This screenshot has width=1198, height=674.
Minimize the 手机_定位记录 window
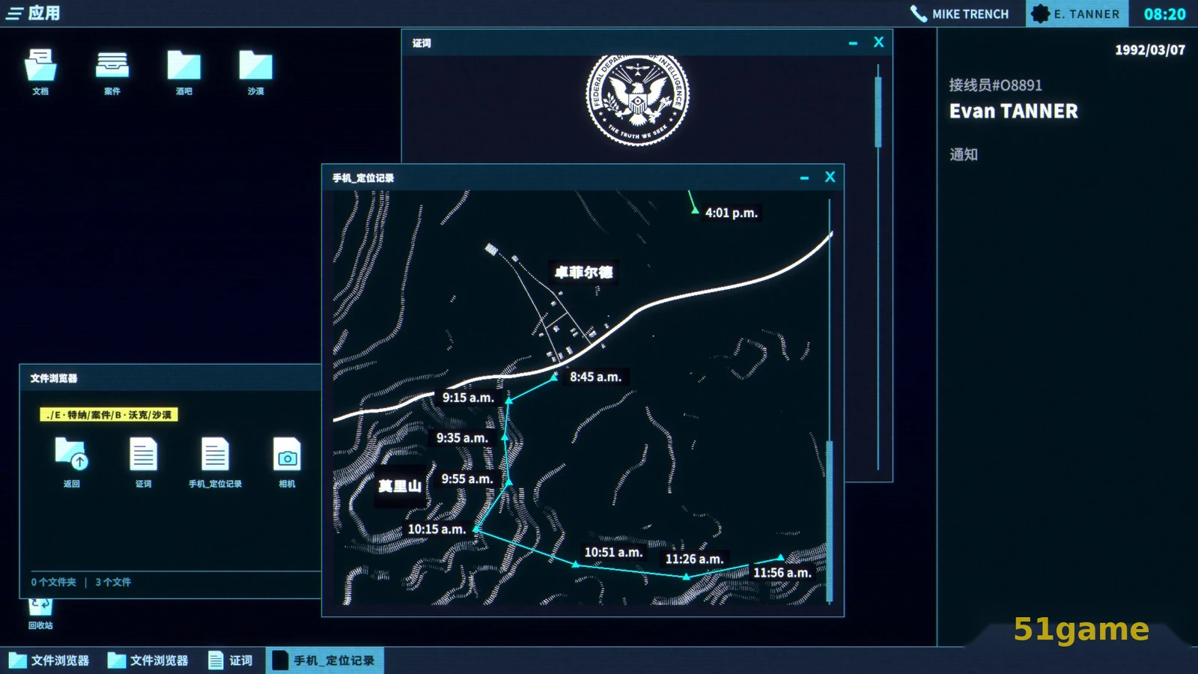(x=804, y=177)
